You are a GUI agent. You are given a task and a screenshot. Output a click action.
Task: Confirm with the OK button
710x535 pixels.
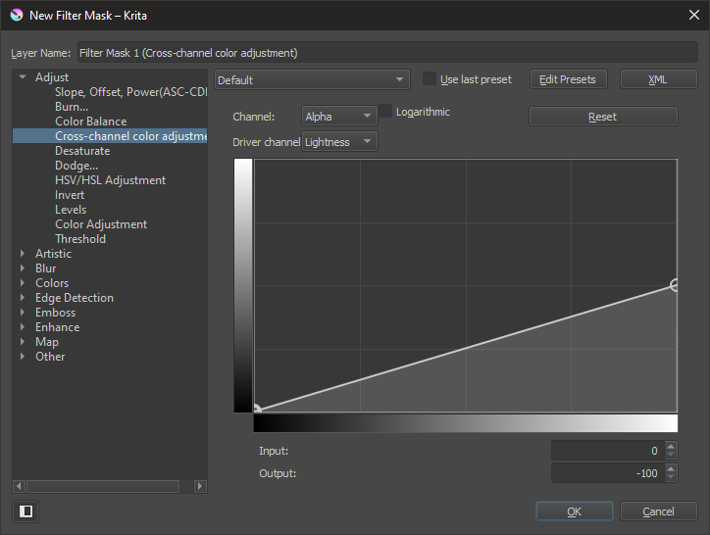[574, 511]
